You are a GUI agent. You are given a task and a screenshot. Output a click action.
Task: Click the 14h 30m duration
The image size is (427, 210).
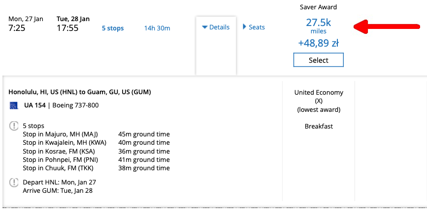coord(157,28)
